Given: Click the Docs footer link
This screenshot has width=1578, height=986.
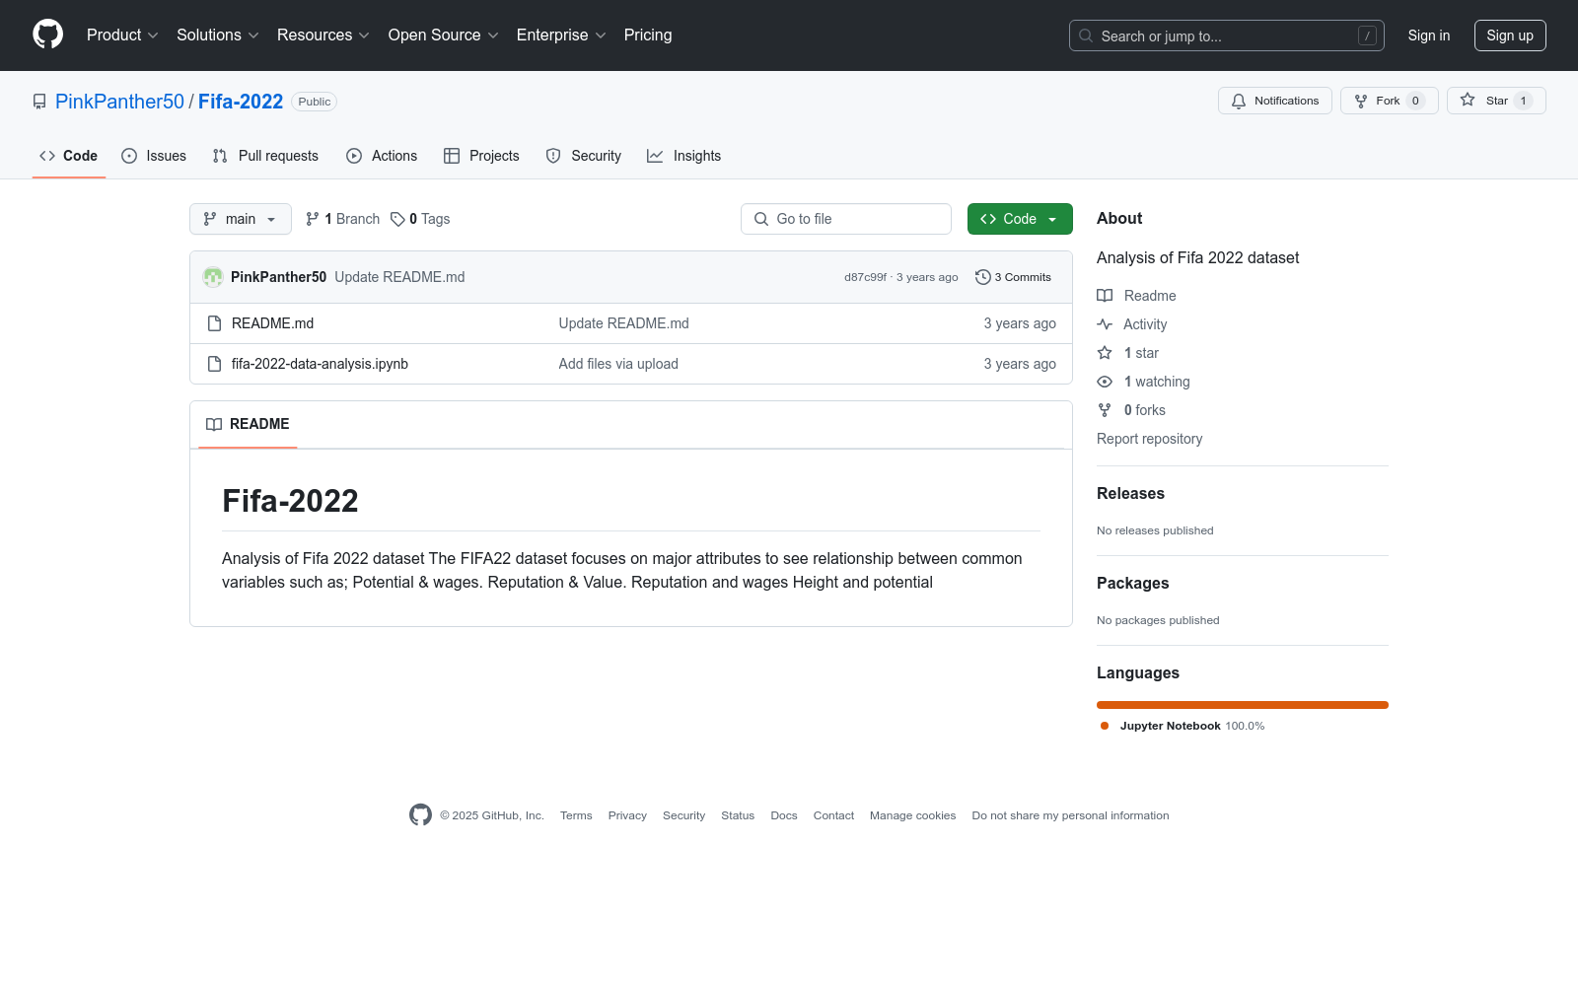Looking at the screenshot, I should pos(784,815).
